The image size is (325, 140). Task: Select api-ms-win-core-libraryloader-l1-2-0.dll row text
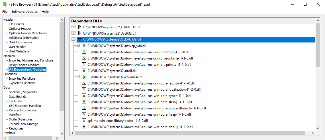click(x=118, y=120)
